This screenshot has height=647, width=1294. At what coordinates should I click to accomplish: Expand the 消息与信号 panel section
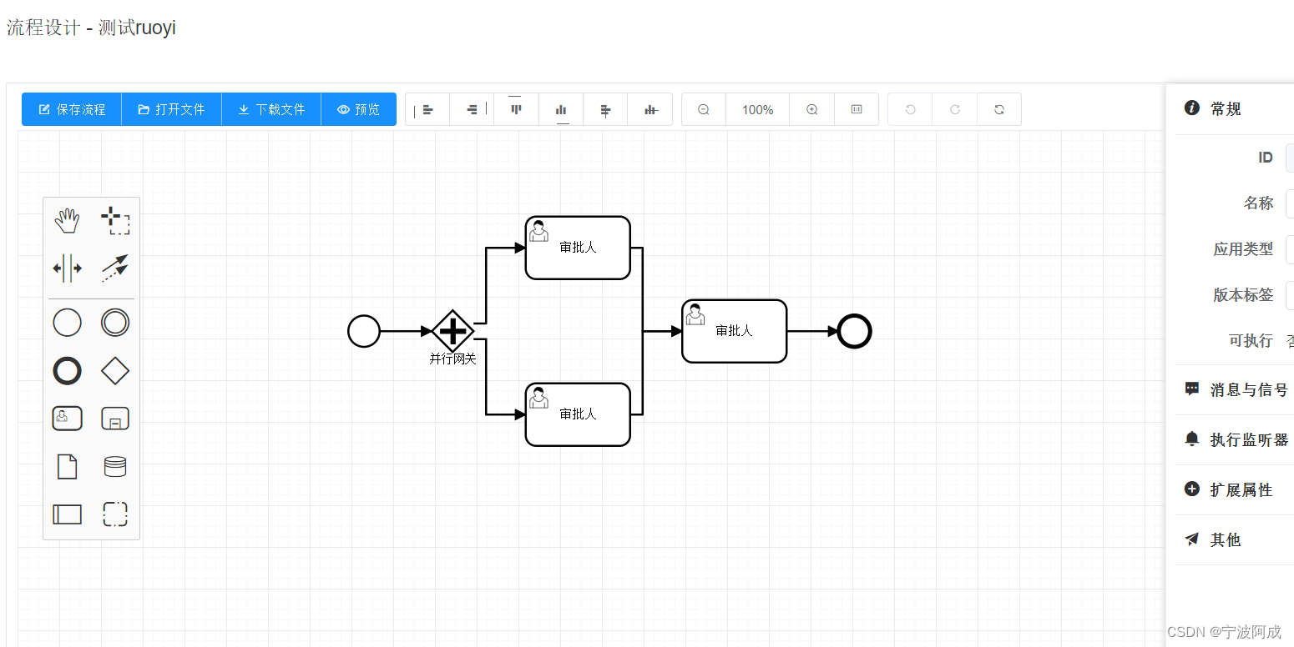click(x=1234, y=389)
